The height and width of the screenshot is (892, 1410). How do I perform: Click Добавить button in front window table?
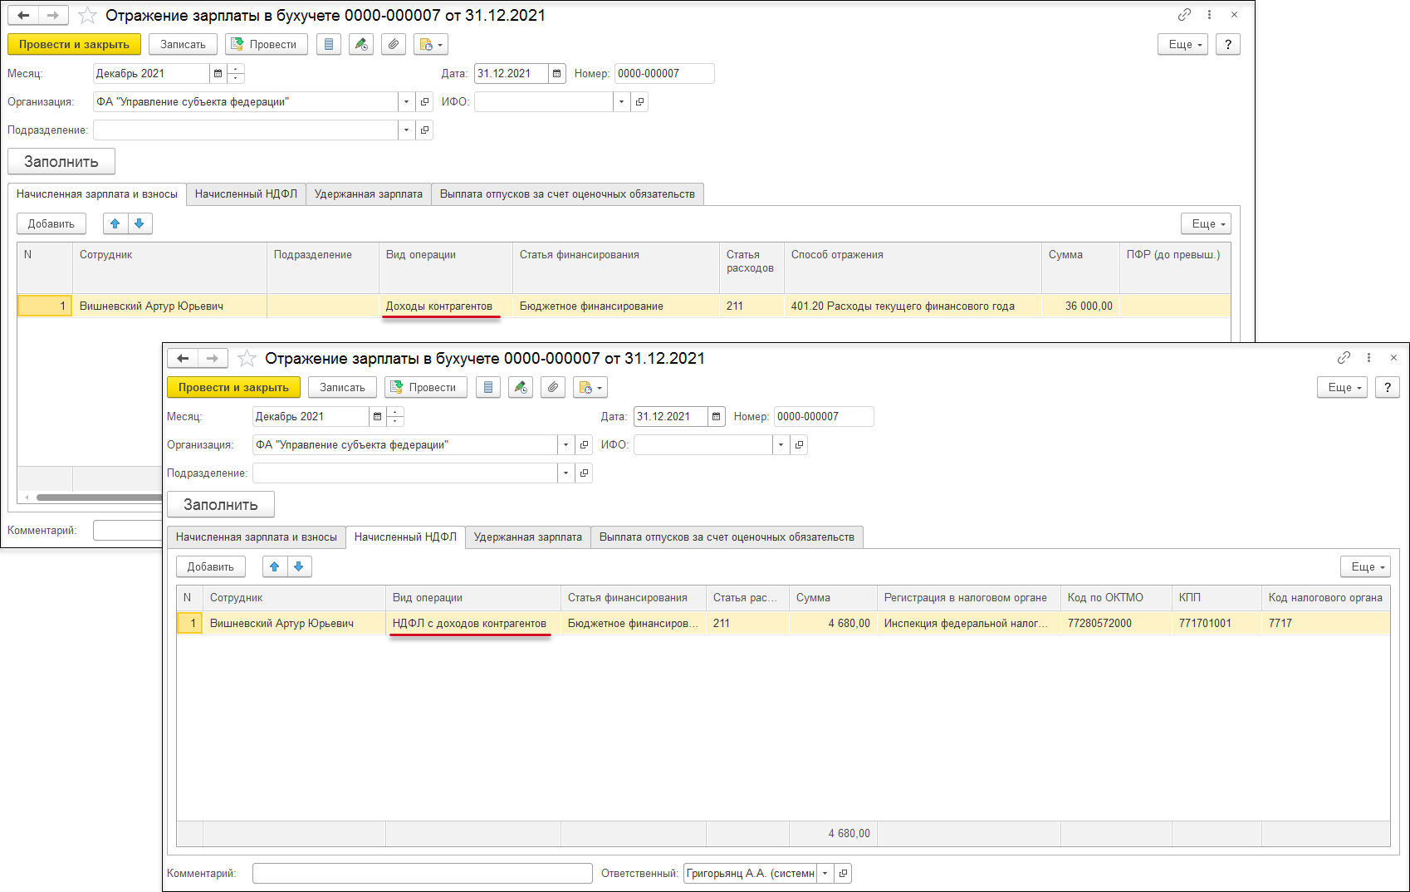211,566
